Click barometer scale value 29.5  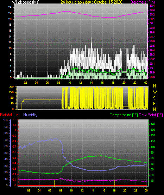tap(152, 46)
